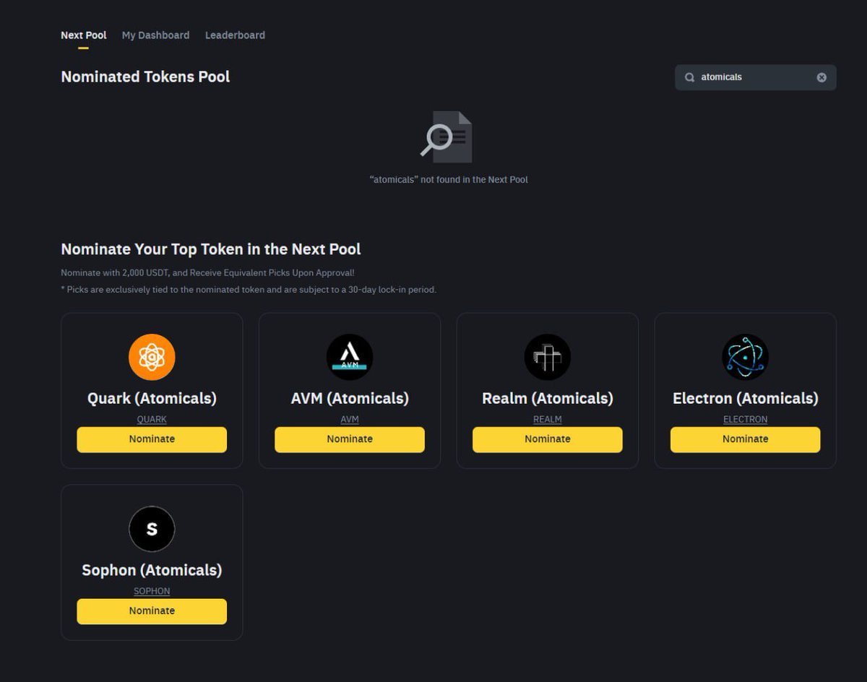Click the Realm token logo icon
This screenshot has height=682, width=867.
pyautogui.click(x=548, y=357)
